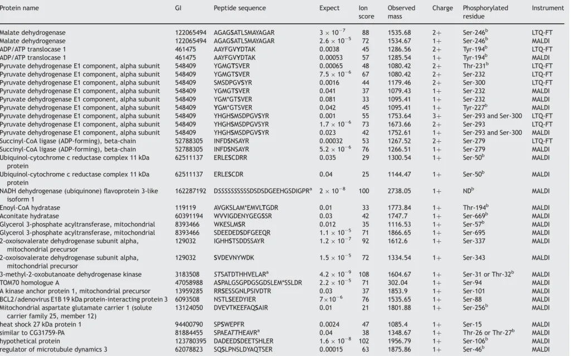
Task: Click the 'Instrument' column header
Action: coord(548,8)
